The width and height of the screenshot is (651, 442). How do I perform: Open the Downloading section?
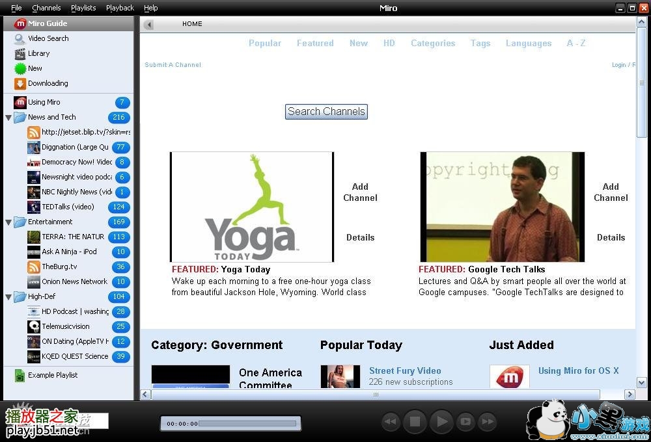[68, 83]
